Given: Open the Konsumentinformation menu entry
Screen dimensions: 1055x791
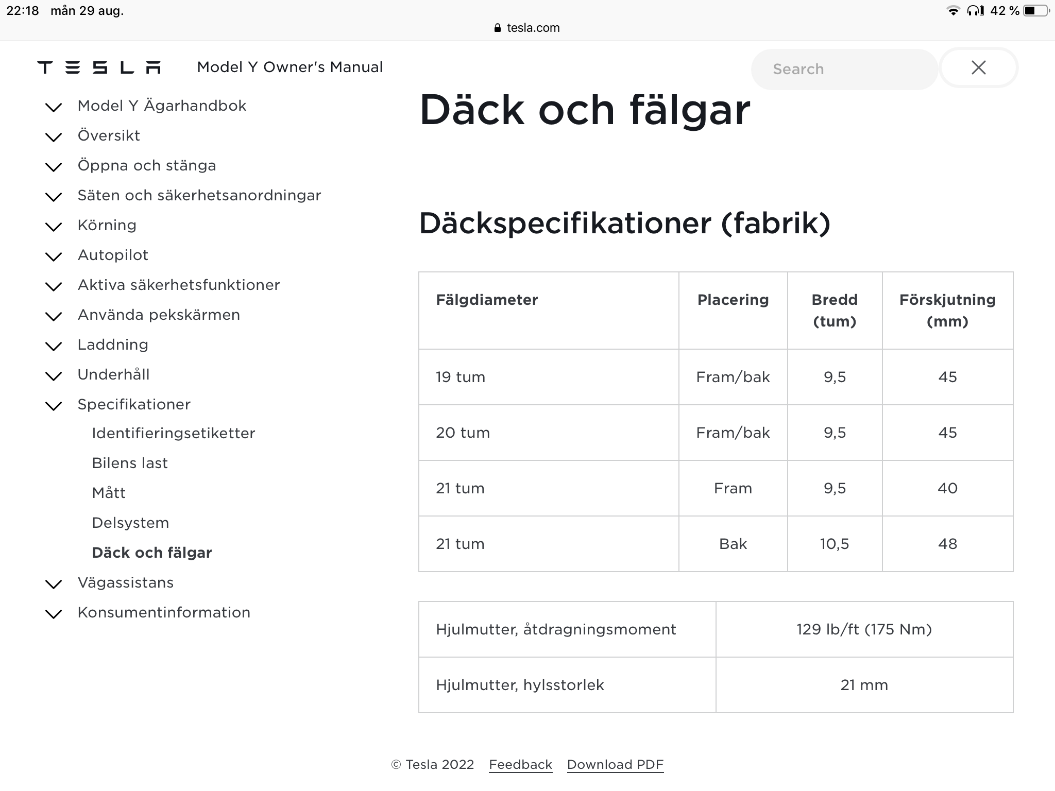Looking at the screenshot, I should pyautogui.click(x=164, y=612).
